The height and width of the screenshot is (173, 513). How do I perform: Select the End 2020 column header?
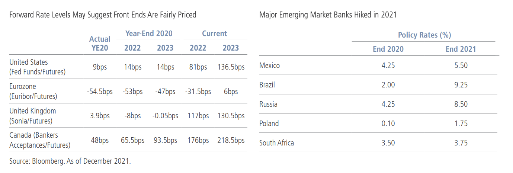pos(388,49)
